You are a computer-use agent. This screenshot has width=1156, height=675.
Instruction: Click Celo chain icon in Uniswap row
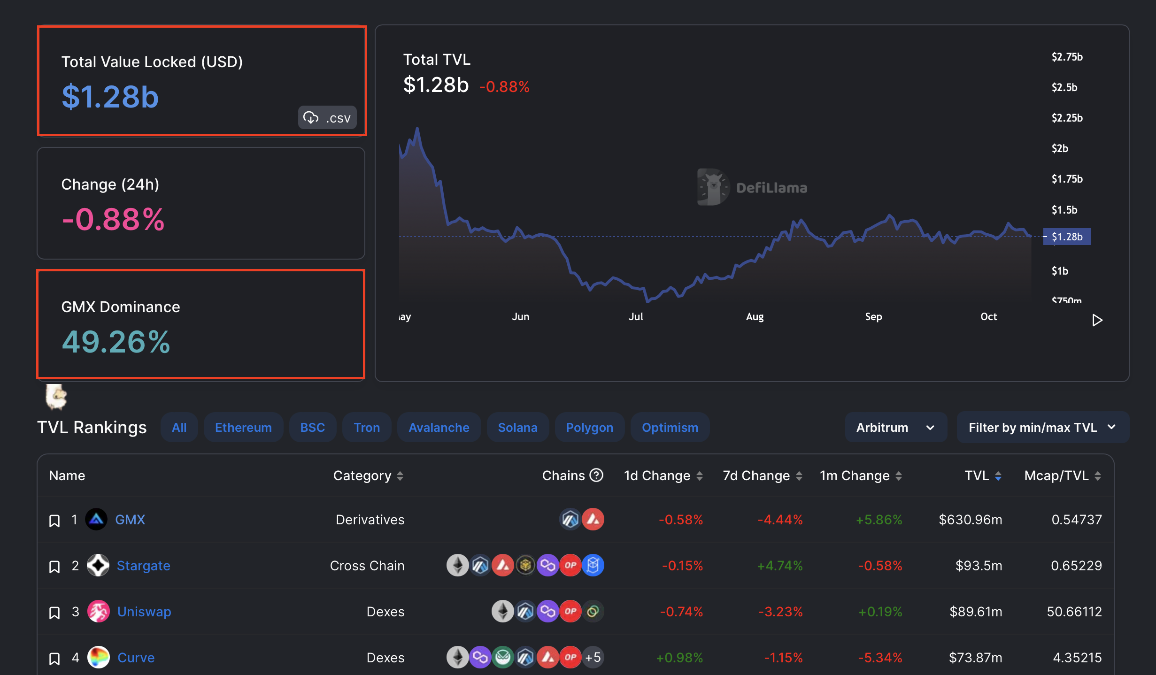593,612
